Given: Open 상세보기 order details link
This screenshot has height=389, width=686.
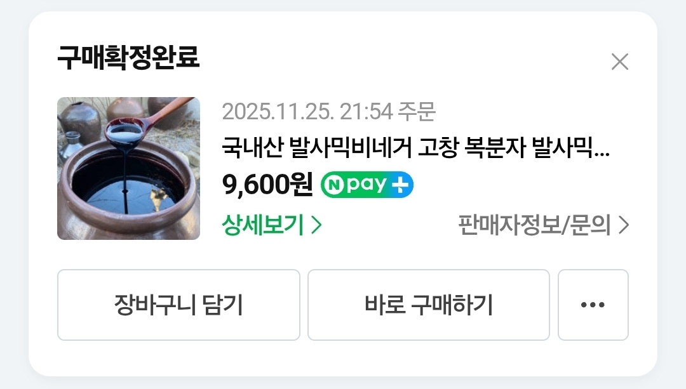Looking at the screenshot, I should (x=272, y=225).
